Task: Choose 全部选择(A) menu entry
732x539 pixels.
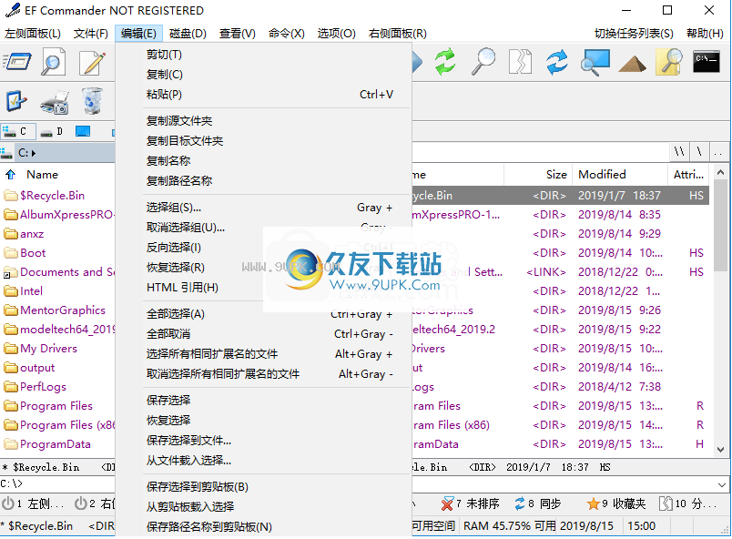Action: [264, 314]
